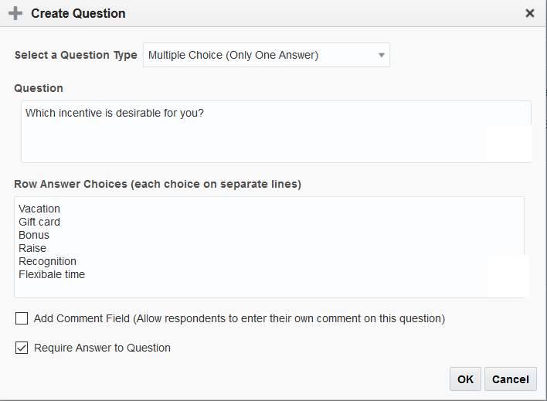Viewport: 547px width, 401px height.
Task: Cancel the question creation
Action: [x=510, y=379]
